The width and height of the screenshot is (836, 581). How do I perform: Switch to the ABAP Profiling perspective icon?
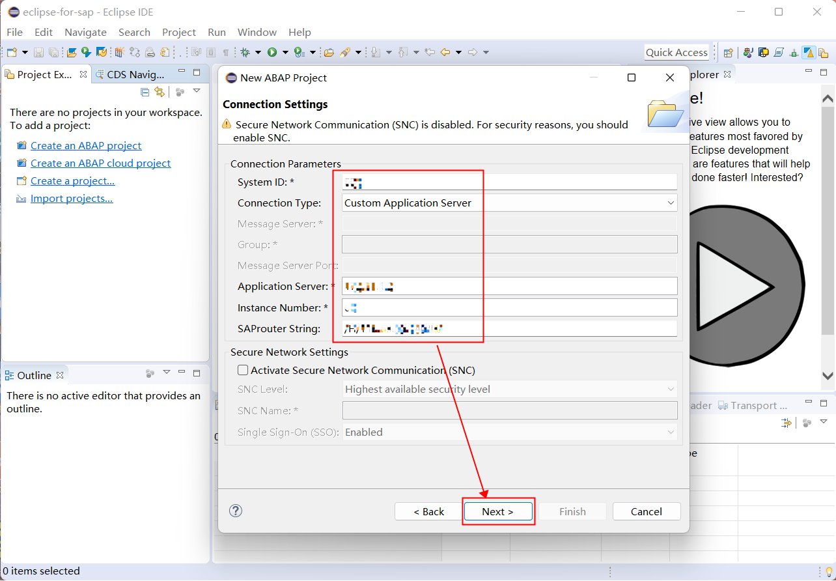tap(763, 53)
